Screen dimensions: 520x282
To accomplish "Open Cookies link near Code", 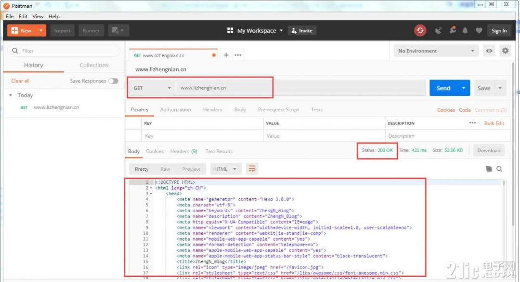I will tap(446, 110).
